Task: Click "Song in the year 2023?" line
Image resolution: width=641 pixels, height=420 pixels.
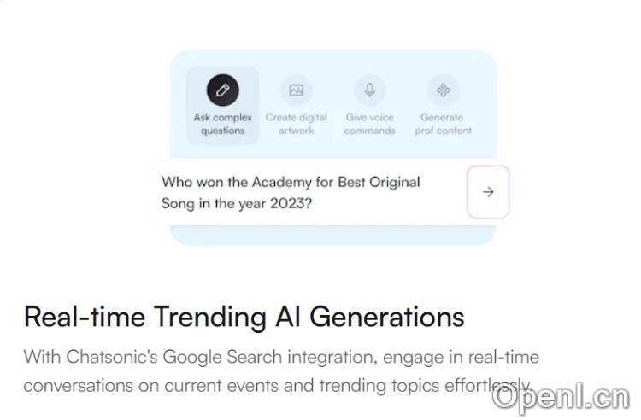Action: click(x=236, y=204)
